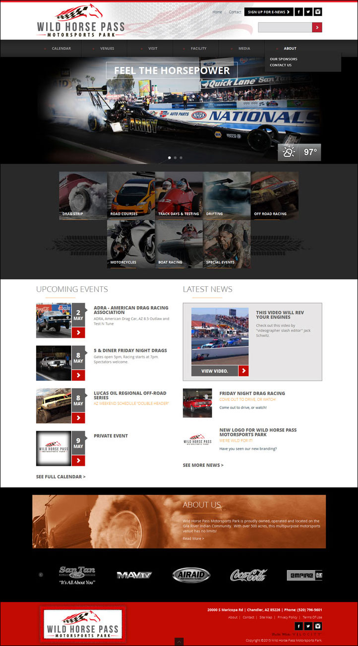The image size is (358, 646).
Task: Open New Logo for Wild Horse Pass headline
Action: 258,432
